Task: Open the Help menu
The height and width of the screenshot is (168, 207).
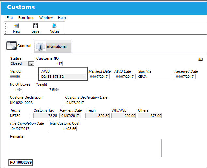Action: point(62,18)
